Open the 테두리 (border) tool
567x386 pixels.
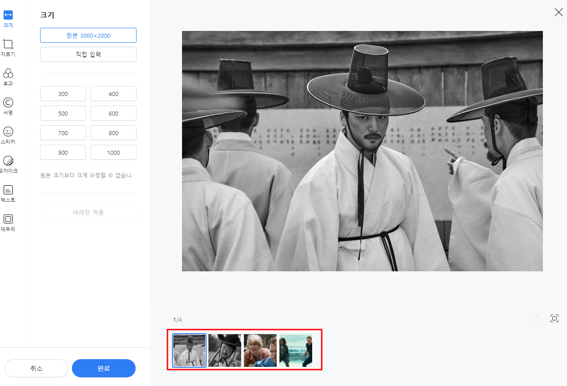[x=8, y=219]
